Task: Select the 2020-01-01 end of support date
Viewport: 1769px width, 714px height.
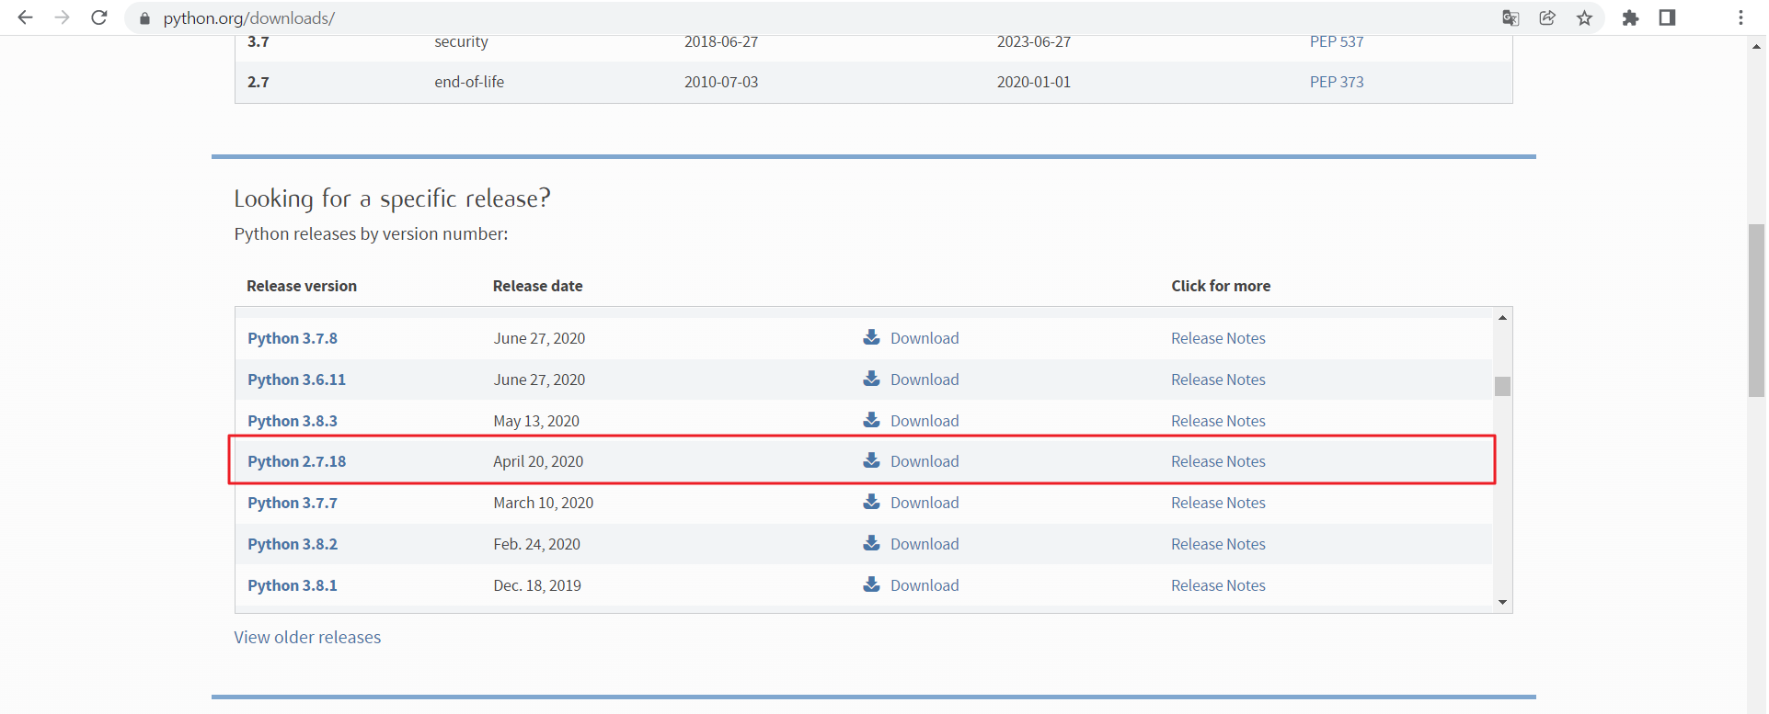Action: click(x=1034, y=82)
